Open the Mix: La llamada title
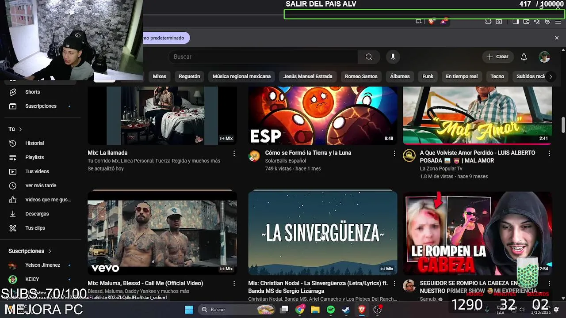 (107, 153)
